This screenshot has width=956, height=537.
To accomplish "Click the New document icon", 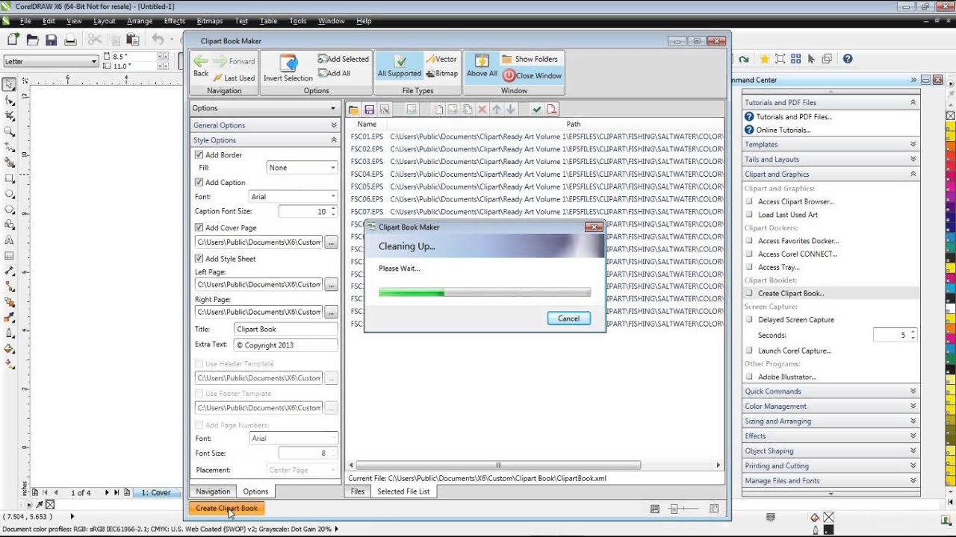I will click(13, 40).
